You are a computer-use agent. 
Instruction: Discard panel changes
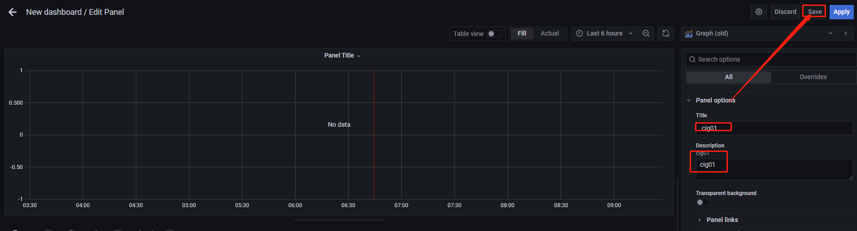click(x=785, y=12)
